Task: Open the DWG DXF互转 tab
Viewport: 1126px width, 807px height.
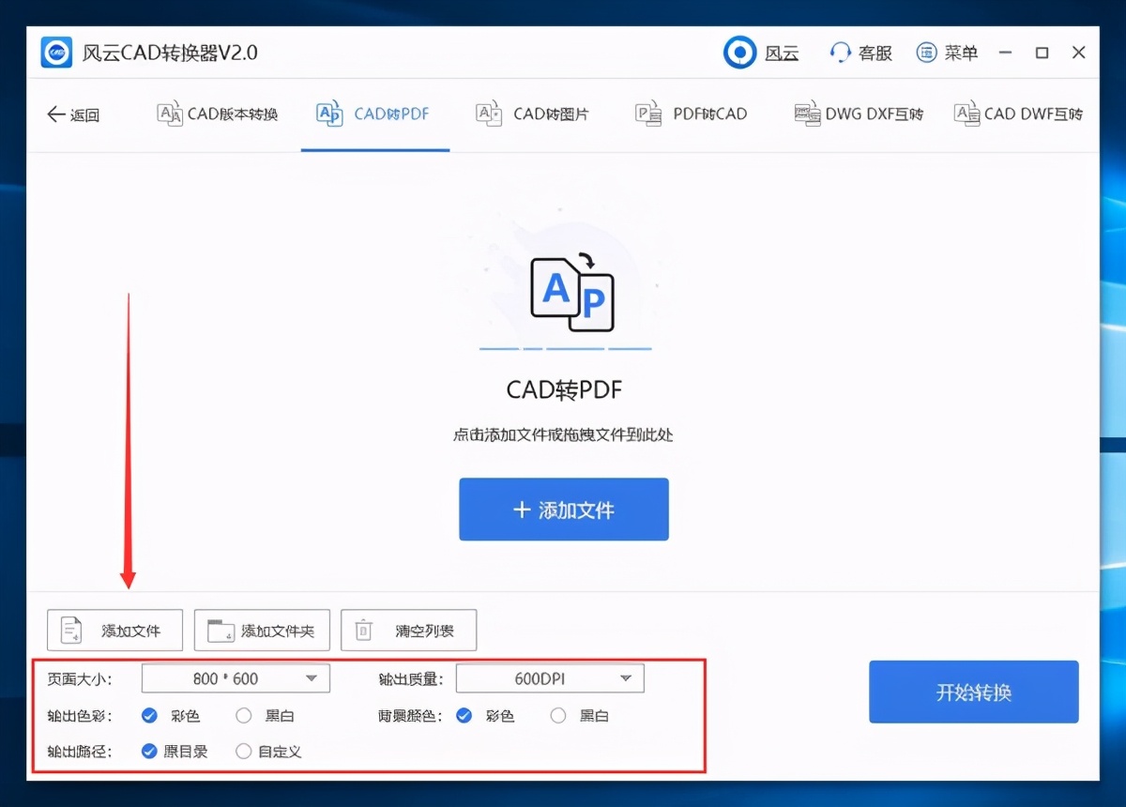Action: pyautogui.click(x=857, y=113)
